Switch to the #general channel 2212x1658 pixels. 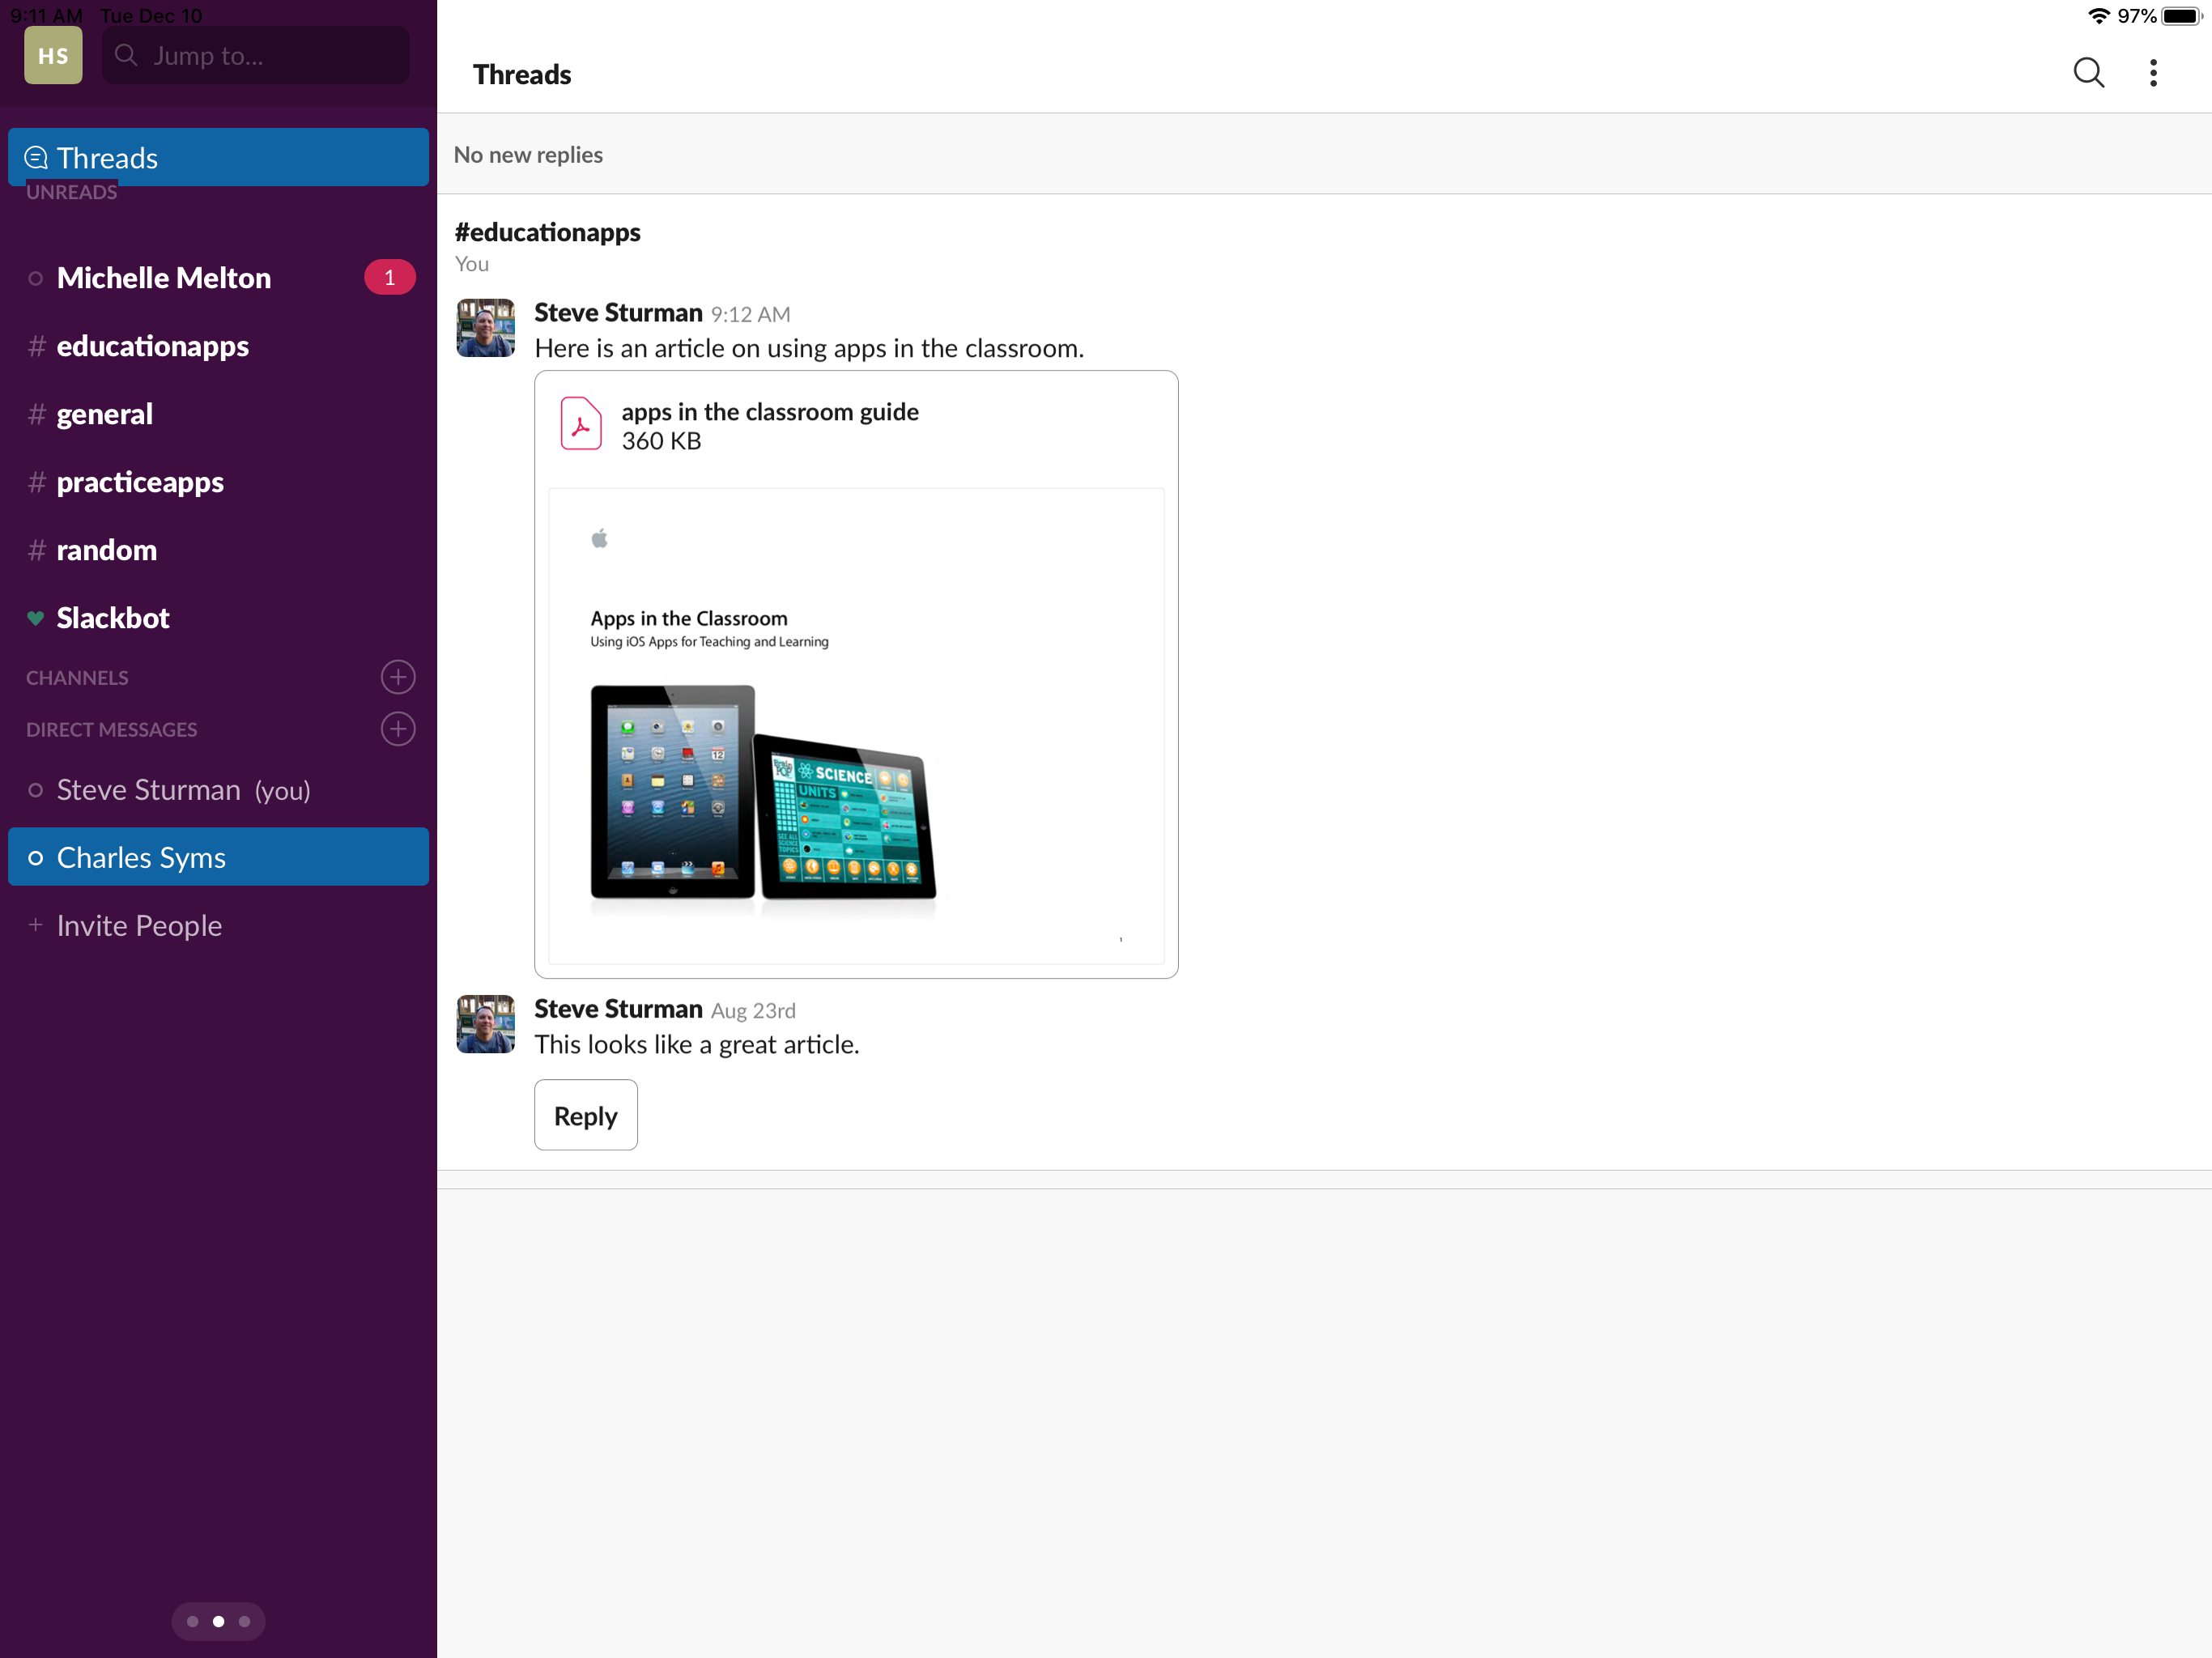[104, 414]
